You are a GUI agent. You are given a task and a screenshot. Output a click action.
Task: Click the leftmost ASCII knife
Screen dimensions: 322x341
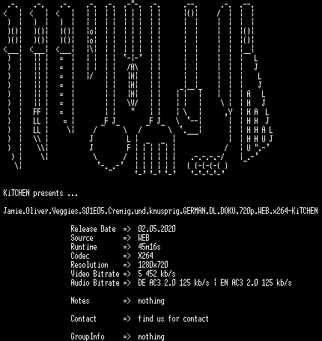pos(13,86)
